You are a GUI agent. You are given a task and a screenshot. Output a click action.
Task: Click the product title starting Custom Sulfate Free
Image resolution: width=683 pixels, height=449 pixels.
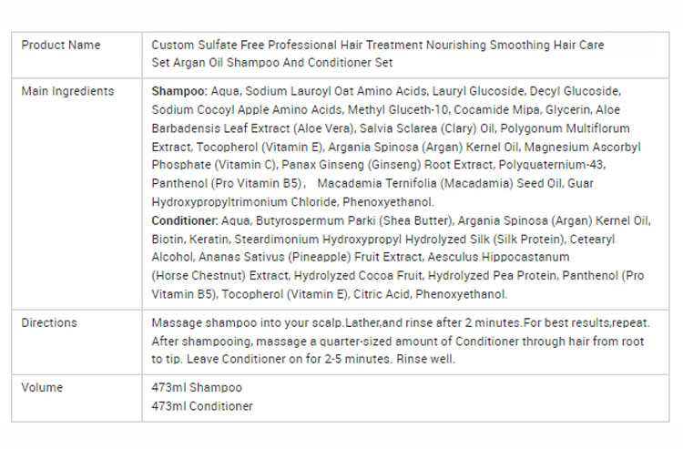tap(377, 45)
